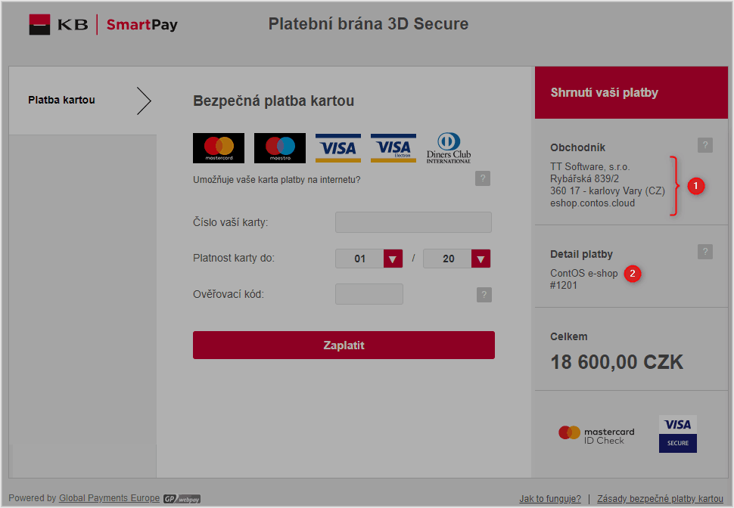Show help for Obchodník section
Image resolution: width=734 pixels, height=508 pixels.
(705, 145)
